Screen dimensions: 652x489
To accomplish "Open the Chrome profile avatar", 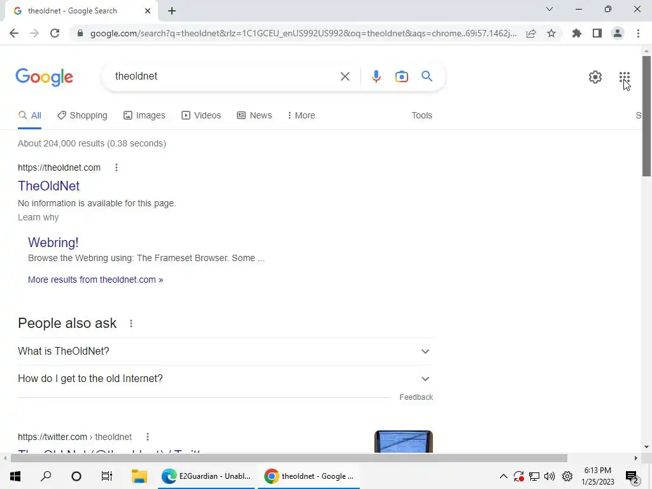I will pyautogui.click(x=618, y=33).
